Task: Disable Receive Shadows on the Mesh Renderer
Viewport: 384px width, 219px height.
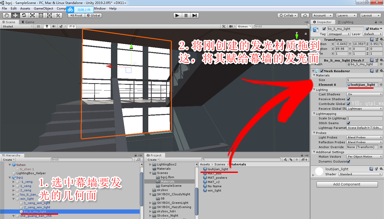Action: coord(349,99)
